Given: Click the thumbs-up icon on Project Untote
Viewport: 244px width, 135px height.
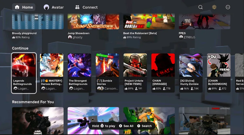Looking at the screenshot, I should pos(126,89).
